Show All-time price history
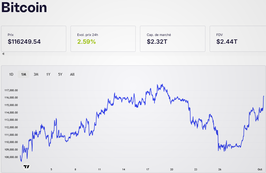Screen dimensions: 266x173 pos(72,74)
